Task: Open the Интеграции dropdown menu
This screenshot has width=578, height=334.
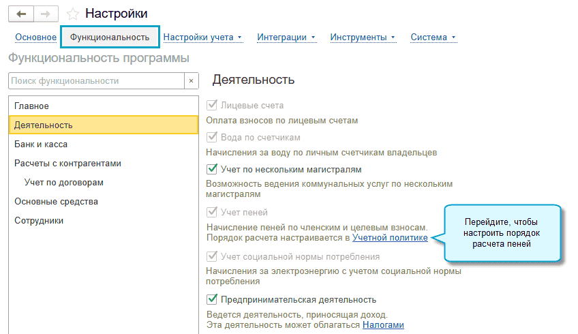Action: [286, 37]
